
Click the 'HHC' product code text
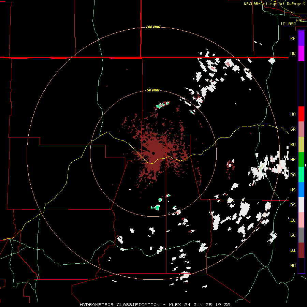pyautogui.click(x=299, y=20)
